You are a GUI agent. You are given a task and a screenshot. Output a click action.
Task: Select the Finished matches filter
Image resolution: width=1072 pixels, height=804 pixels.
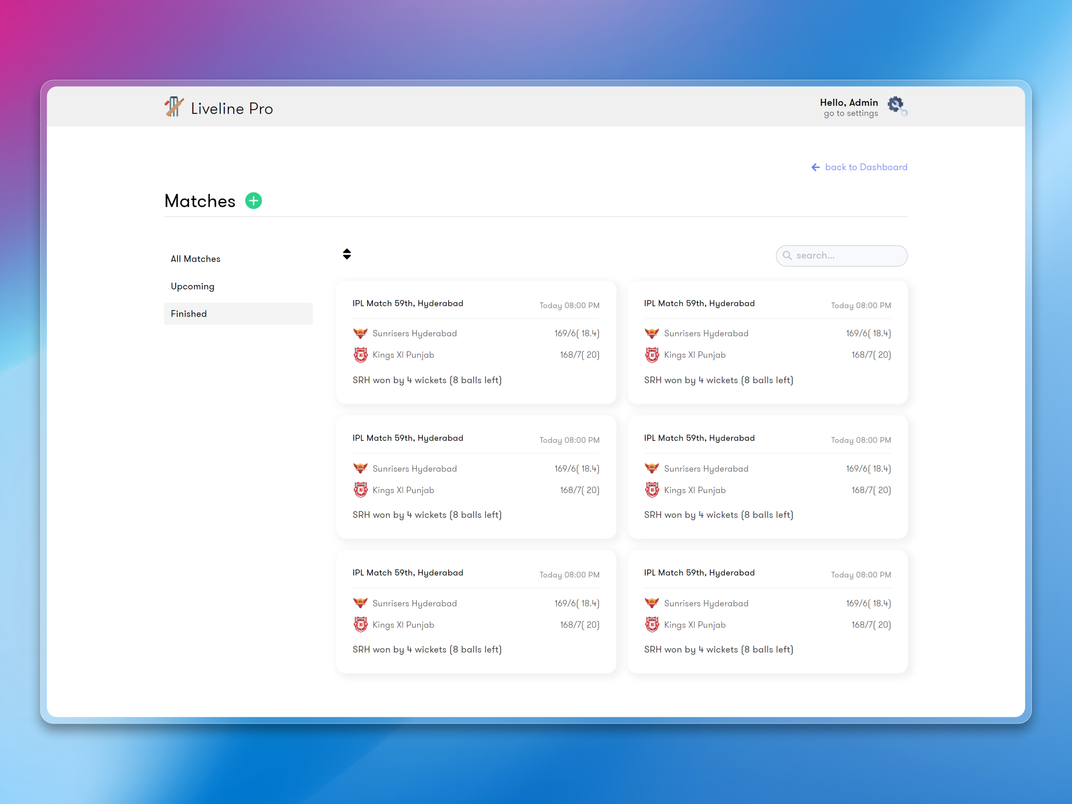click(x=239, y=314)
